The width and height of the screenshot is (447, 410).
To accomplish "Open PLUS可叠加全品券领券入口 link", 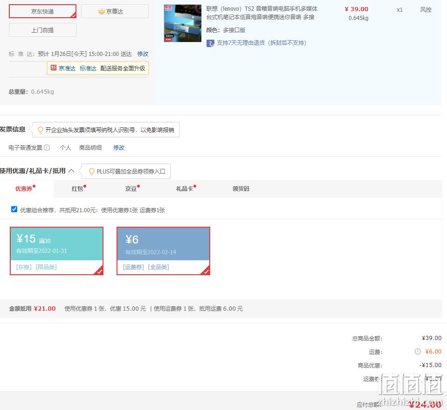I will tap(131, 172).
